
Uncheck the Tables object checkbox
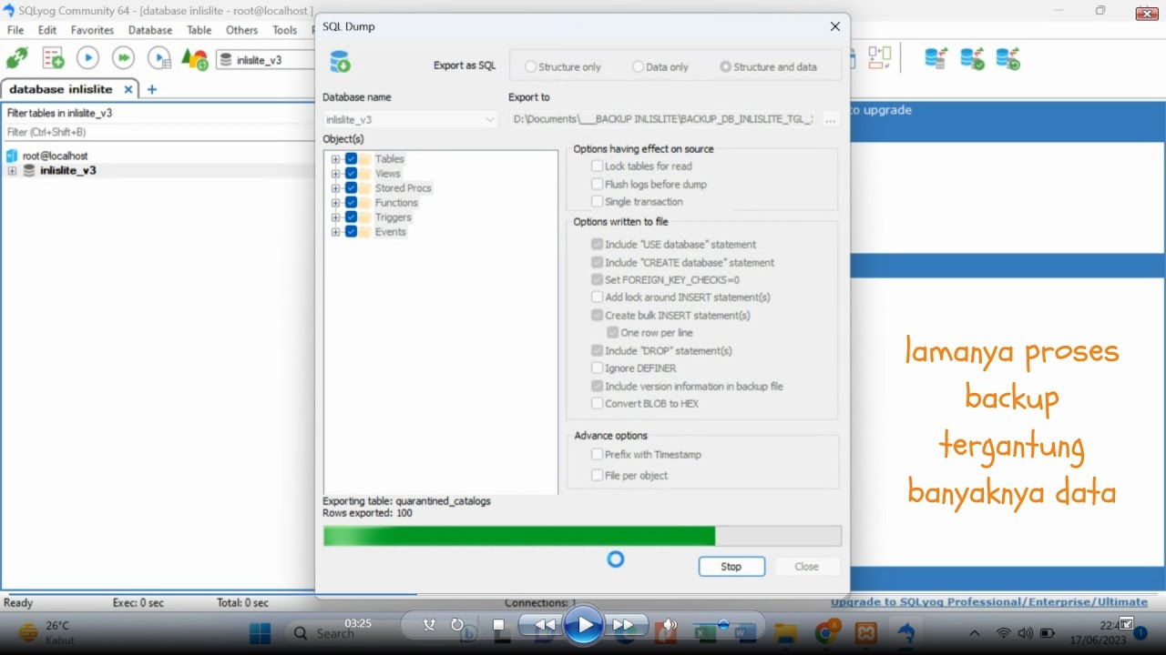[351, 159]
